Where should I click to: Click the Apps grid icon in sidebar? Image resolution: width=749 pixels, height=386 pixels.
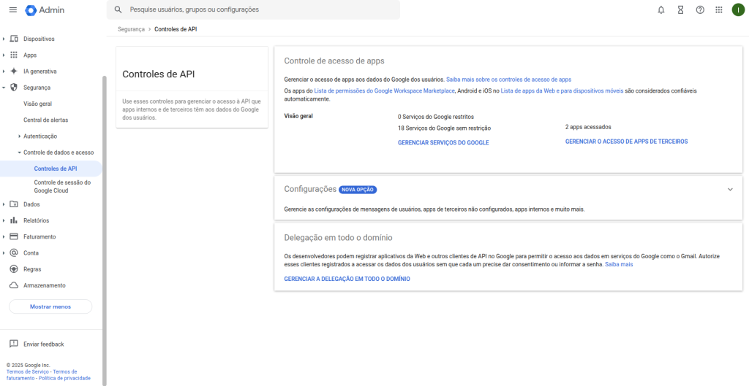tap(14, 55)
